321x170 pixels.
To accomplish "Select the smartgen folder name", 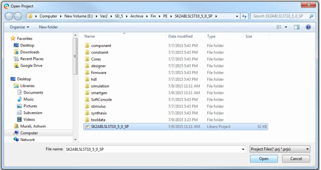I will [x=99, y=93].
